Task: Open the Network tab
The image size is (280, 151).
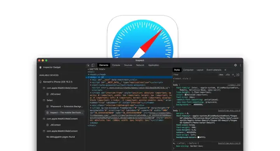Action: (x=140, y=65)
